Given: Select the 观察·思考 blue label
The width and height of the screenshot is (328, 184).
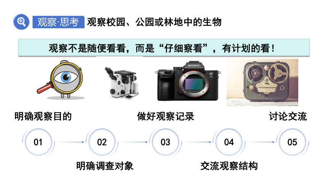Looking at the screenshot, I should click(x=58, y=22).
